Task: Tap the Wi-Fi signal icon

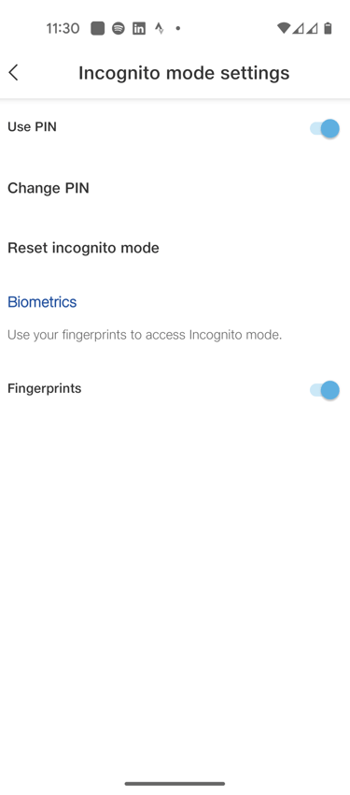Action: (x=284, y=28)
